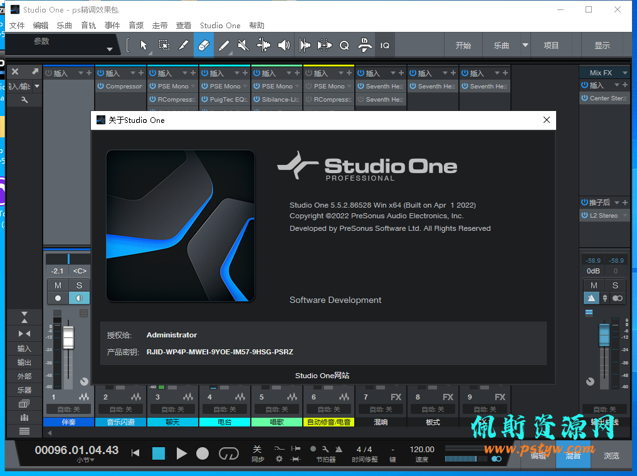
Task: Select the Mute tool
Action: (x=243, y=45)
